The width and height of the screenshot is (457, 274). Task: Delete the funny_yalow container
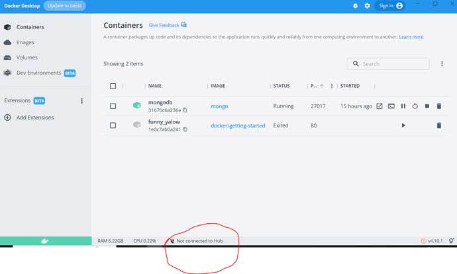point(439,125)
